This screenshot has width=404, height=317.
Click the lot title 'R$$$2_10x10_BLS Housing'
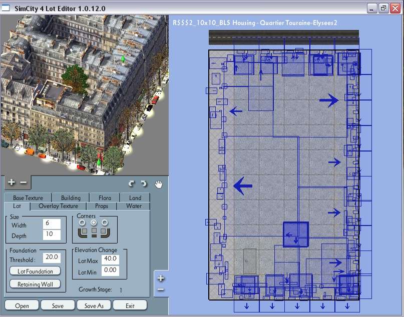click(214, 22)
